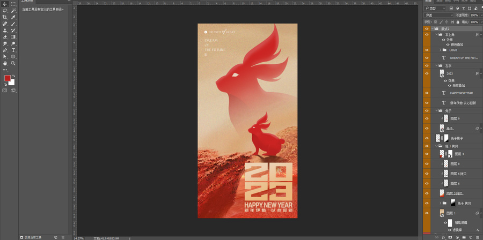Create a new layer from Layers panel
Viewport: 483px width, 240px height.
click(x=471, y=237)
